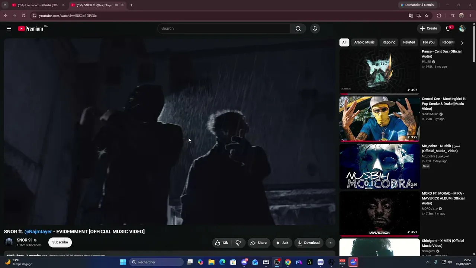
Task: Filter recommendations by Arabic Music
Action: point(364,42)
